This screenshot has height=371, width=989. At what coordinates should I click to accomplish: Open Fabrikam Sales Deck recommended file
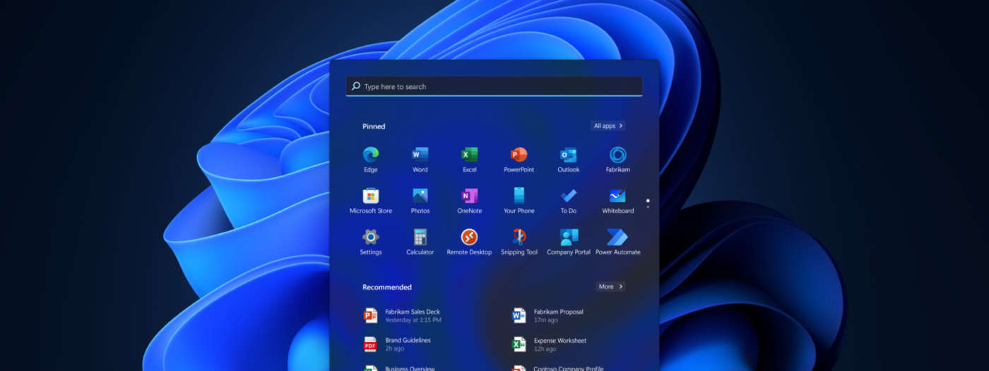[413, 315]
